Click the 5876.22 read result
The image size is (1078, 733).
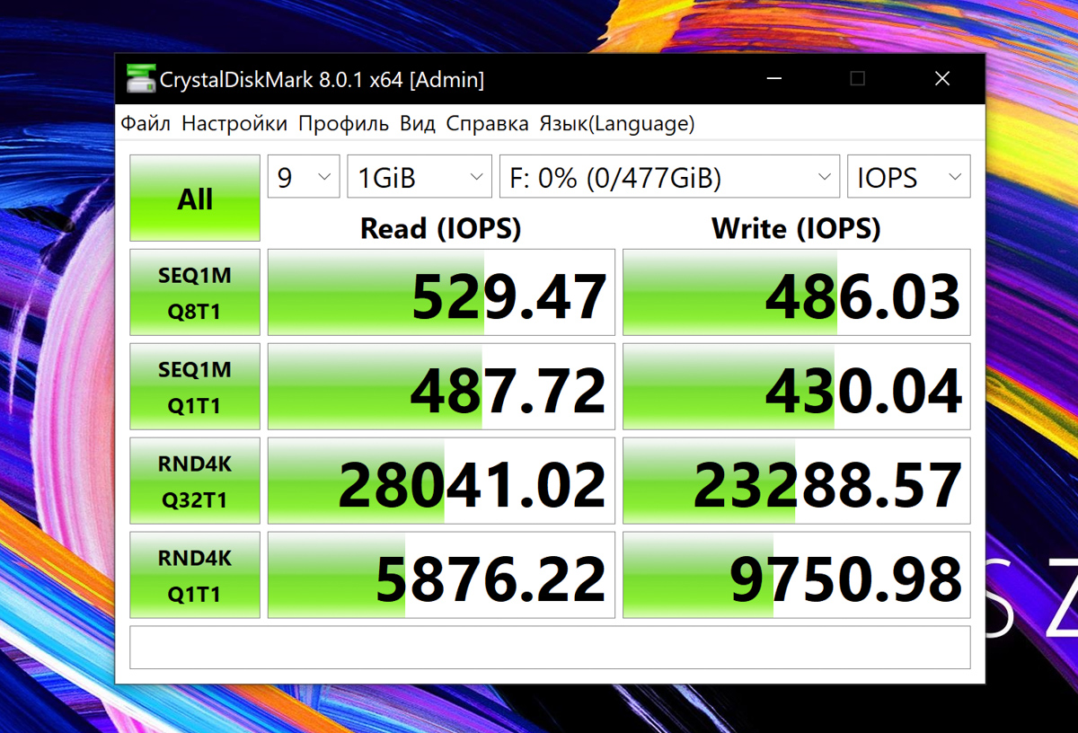(441, 576)
